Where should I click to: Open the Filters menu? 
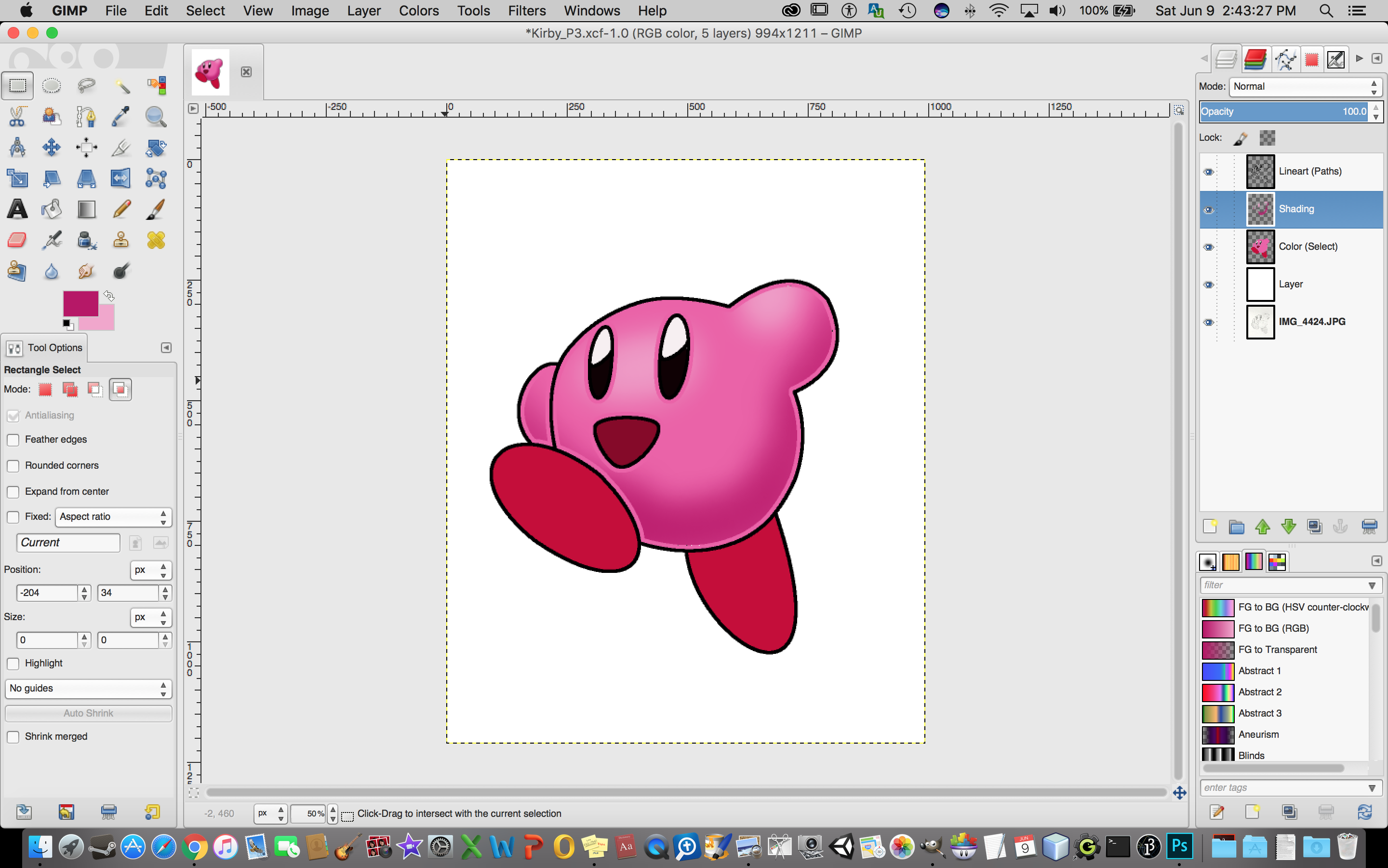coord(526,11)
